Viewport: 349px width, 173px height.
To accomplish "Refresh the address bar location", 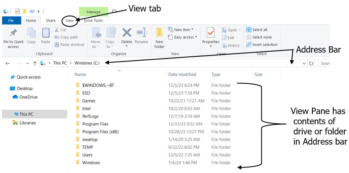I will pos(312,63).
